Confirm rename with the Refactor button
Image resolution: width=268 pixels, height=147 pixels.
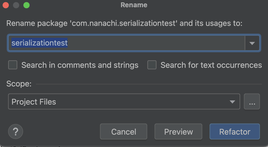click(x=235, y=131)
